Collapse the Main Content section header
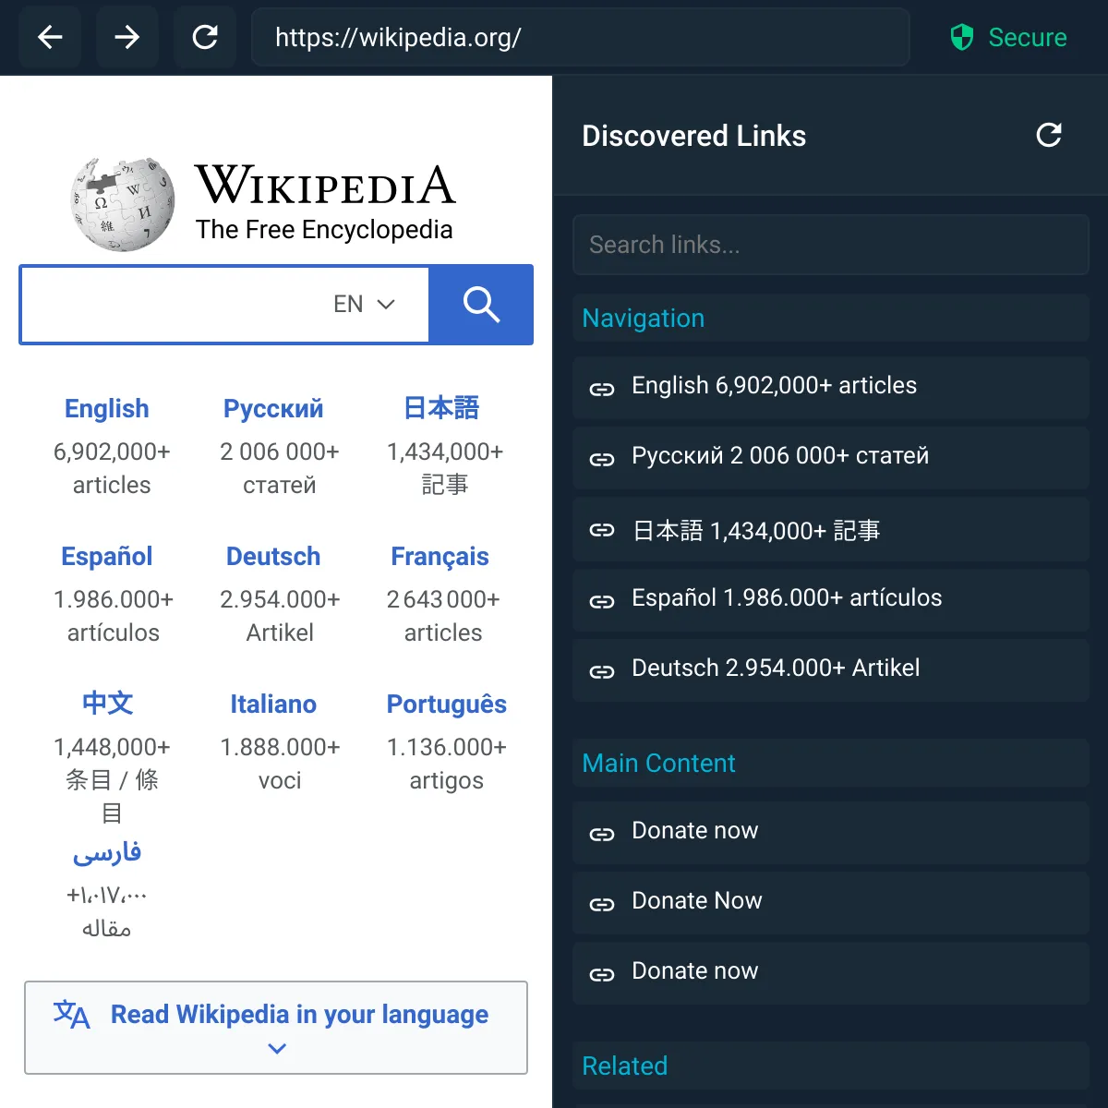 click(831, 763)
